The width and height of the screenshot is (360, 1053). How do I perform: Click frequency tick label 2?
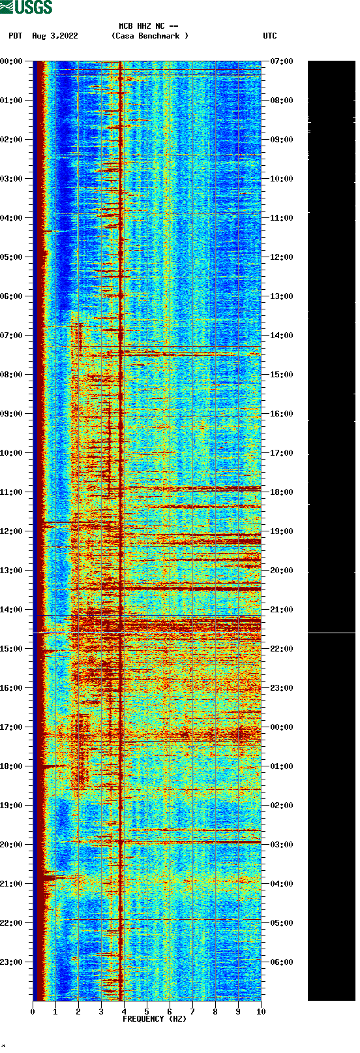point(78,1012)
